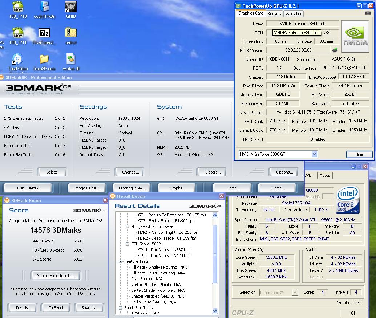Open the GPU-Z graphics card dropdown
The image size is (376, 318).
tap(314, 154)
